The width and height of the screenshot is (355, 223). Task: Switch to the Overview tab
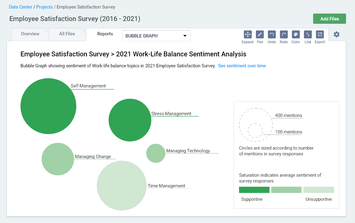[x=30, y=34]
